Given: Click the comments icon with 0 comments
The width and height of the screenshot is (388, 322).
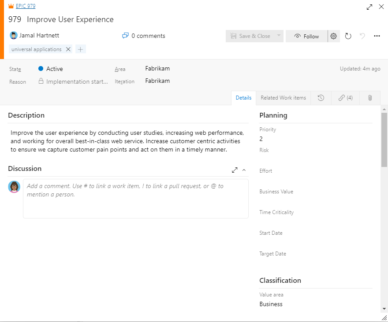Looking at the screenshot, I should (125, 36).
